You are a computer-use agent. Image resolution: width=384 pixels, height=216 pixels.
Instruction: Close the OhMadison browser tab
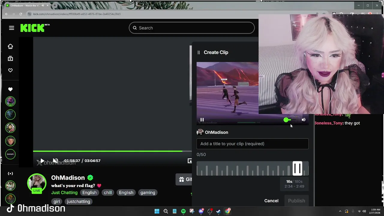click(47, 5)
